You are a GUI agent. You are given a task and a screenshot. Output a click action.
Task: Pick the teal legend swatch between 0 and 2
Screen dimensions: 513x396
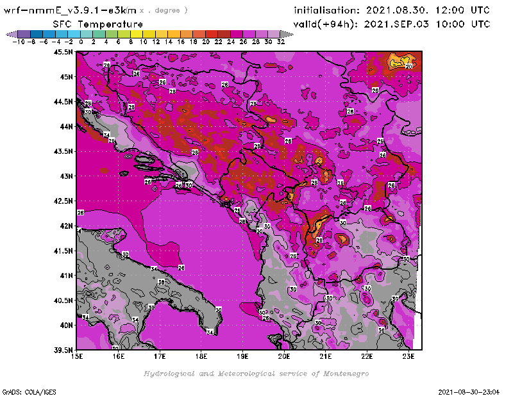[x=87, y=34]
